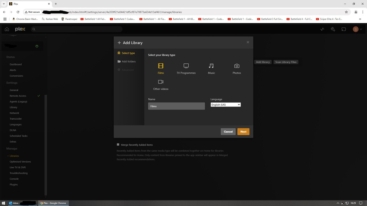Screen dimensions: 367x206
Task: Click Scan Library Files button
Action: click(x=286, y=62)
